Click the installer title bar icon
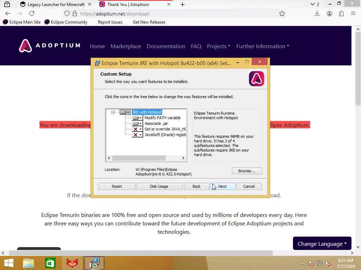Image resolution: width=361 pixels, height=270 pixels. 97,63
